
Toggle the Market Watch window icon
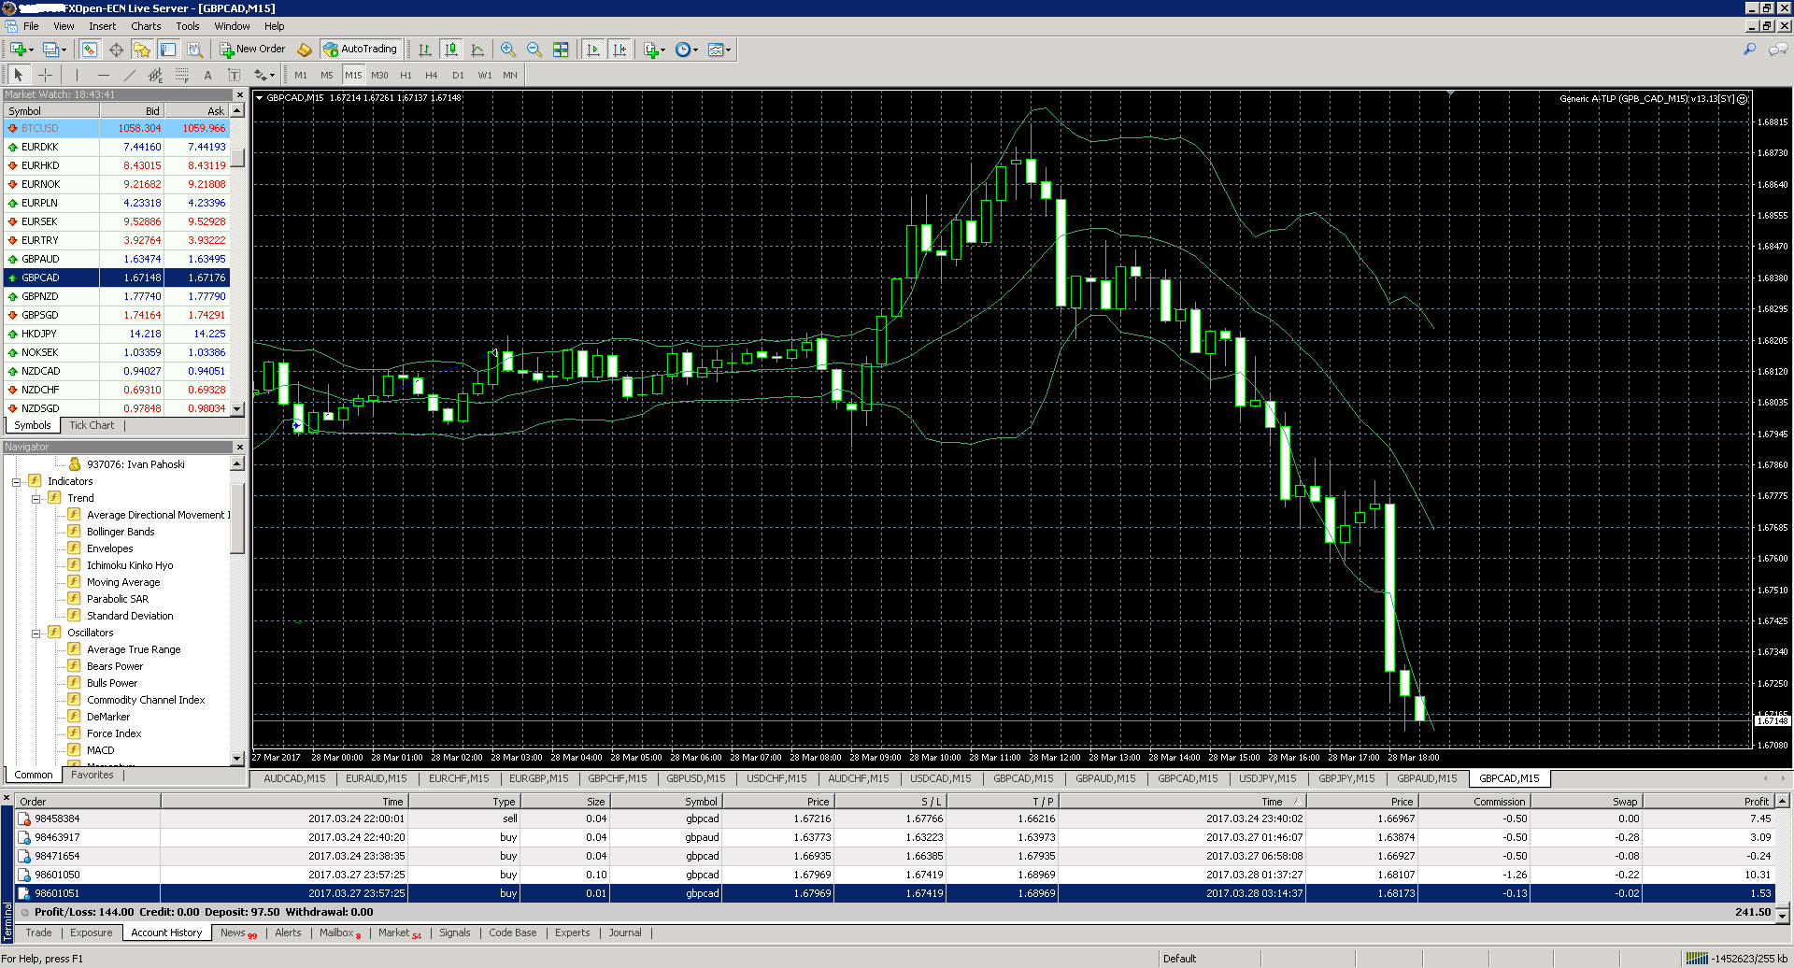(90, 50)
